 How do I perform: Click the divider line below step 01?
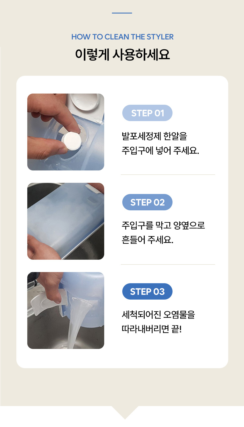pos(168,174)
